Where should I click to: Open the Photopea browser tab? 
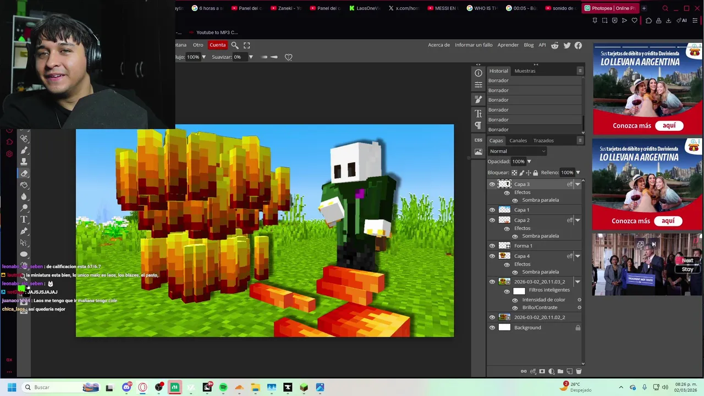click(609, 8)
